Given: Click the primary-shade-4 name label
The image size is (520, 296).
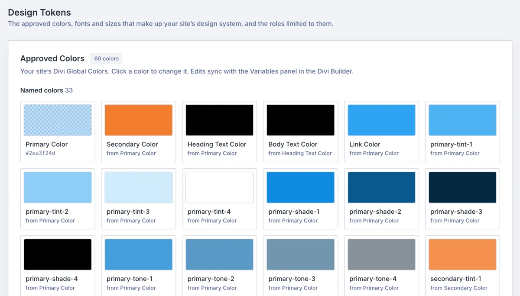Looking at the screenshot, I should point(52,279).
